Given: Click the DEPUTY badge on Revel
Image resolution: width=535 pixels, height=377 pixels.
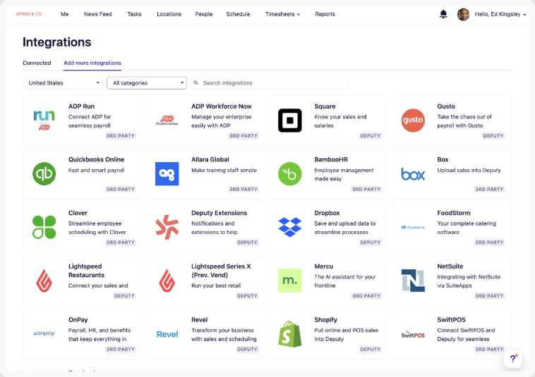Looking at the screenshot, I should coord(247,350).
